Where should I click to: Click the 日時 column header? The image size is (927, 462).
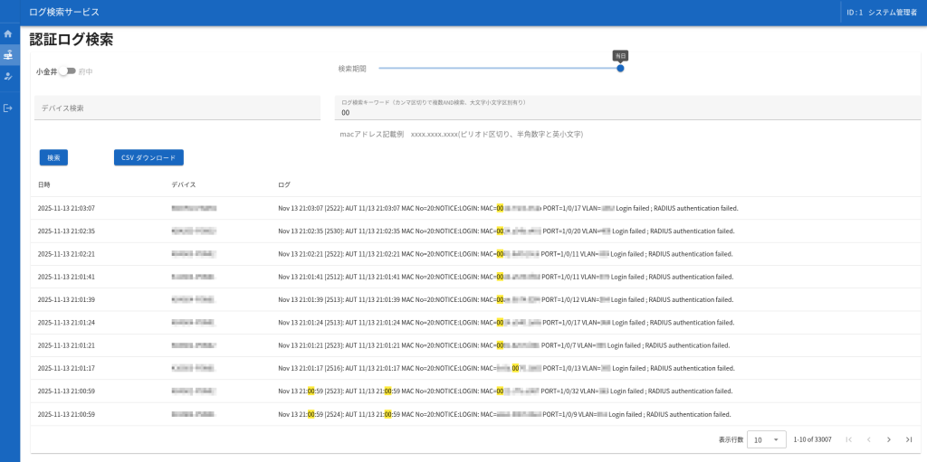click(44, 184)
